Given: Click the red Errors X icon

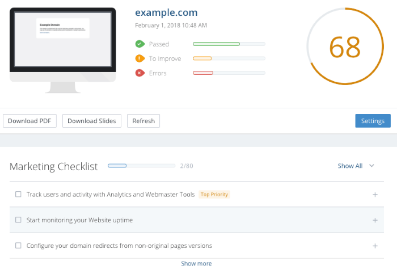Looking at the screenshot, I should tap(140, 73).
